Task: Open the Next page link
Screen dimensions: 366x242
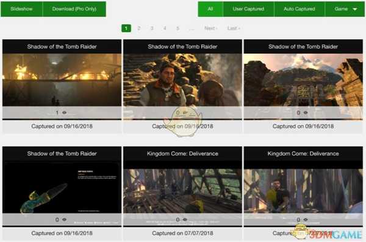Action: coord(211,28)
